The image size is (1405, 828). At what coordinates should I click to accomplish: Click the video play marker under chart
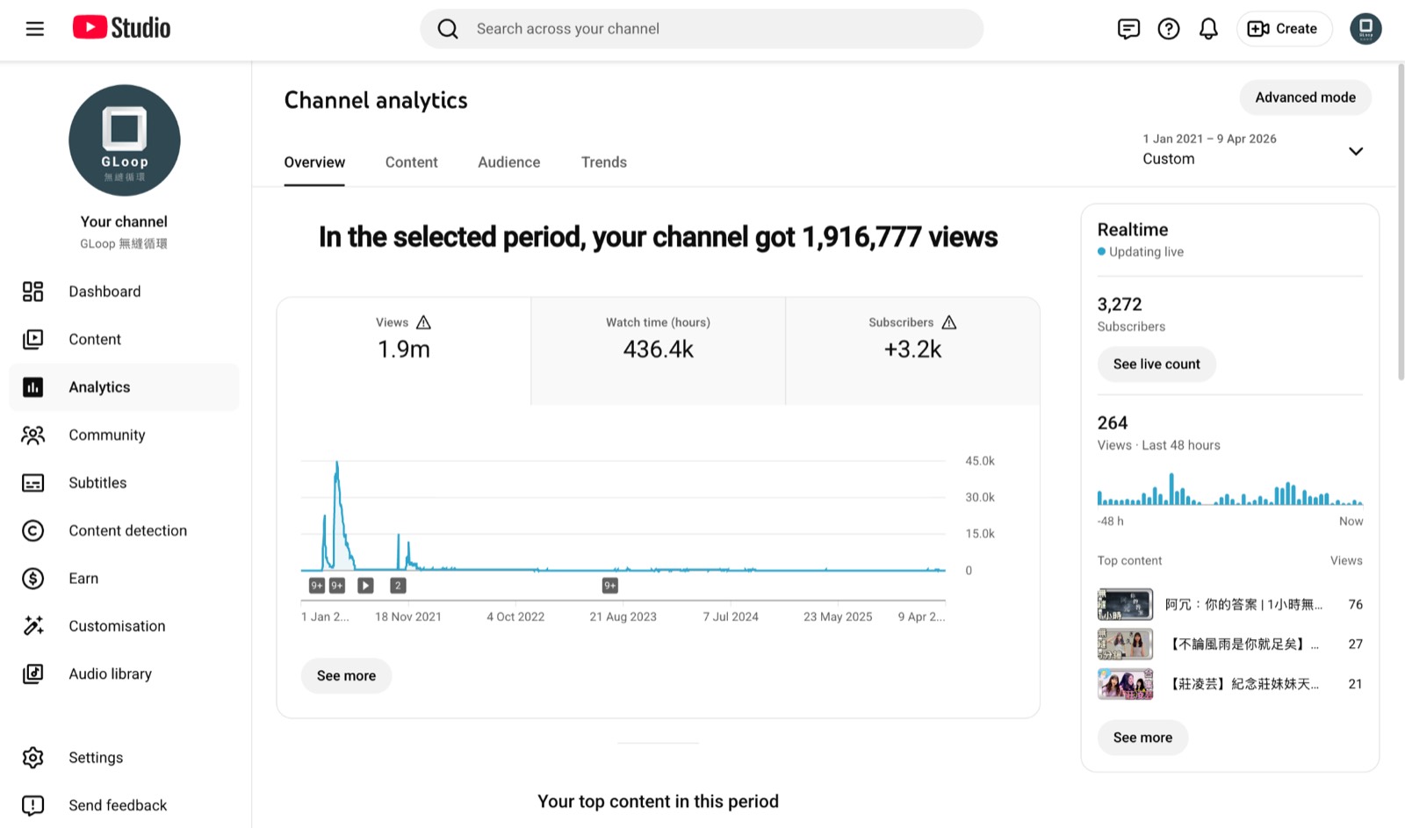(366, 586)
